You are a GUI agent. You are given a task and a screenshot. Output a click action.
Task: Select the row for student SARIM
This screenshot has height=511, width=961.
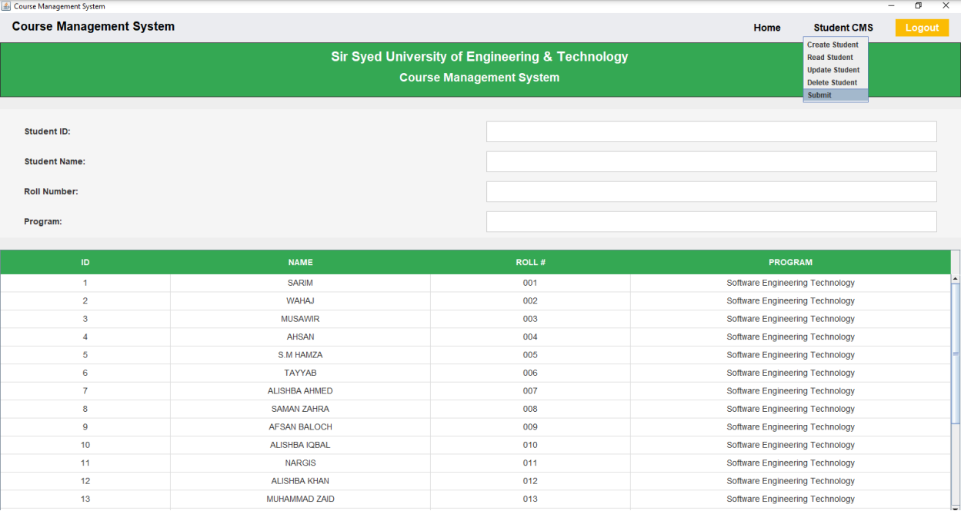point(300,282)
